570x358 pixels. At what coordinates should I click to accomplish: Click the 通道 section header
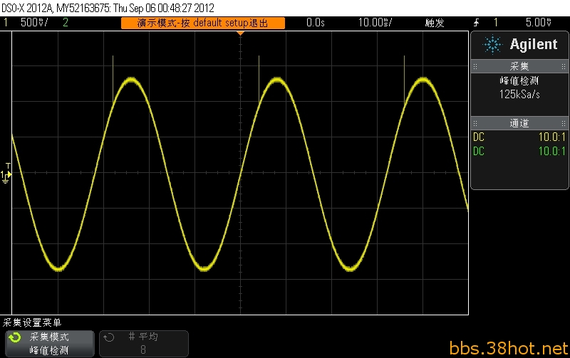519,123
